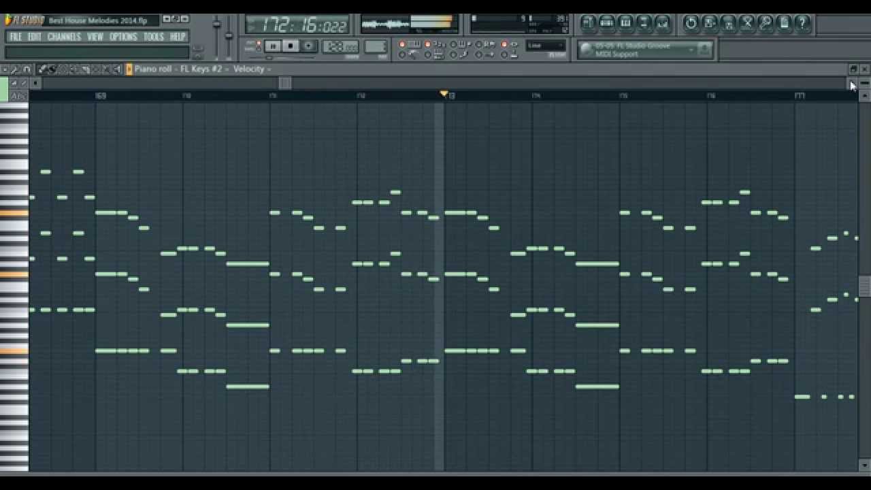871x490 pixels.
Task: Toggle the Record button in the transport
Action: 308,46
